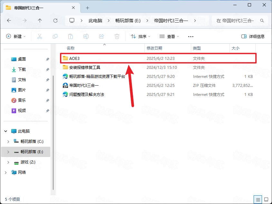Image resolution: width=272 pixels, height=204 pixels.
Task: Click 此电脑 in the address bar
Action: point(95,21)
